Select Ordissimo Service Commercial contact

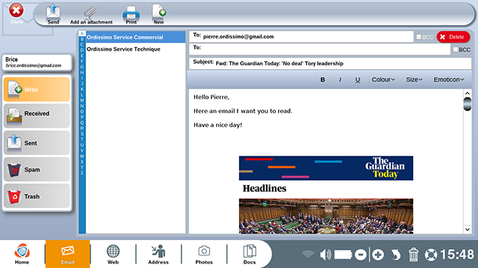(x=135, y=37)
